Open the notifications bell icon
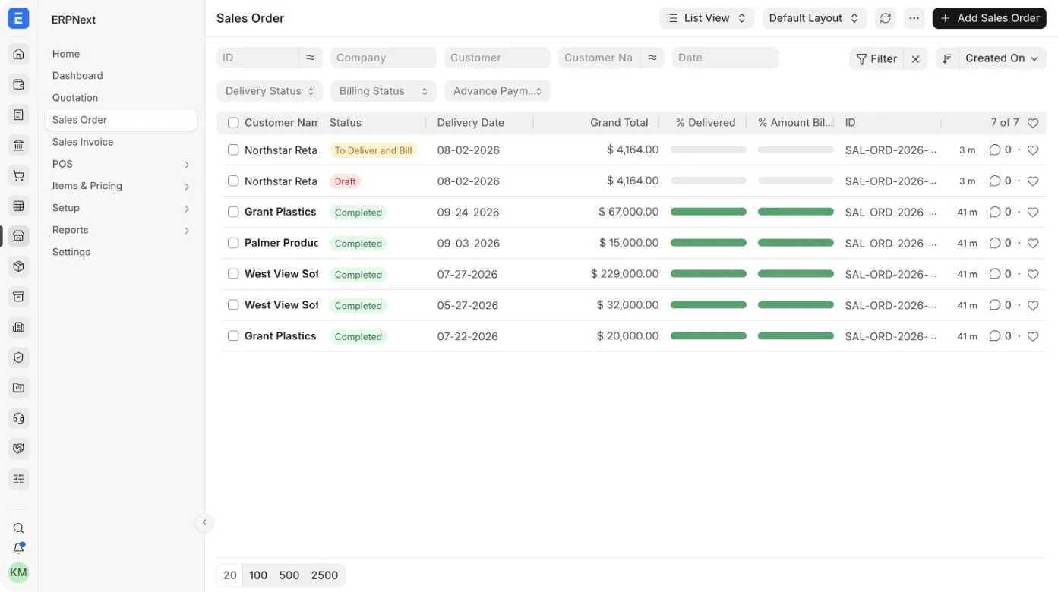Viewport: 1058px width, 592px height. [19, 548]
